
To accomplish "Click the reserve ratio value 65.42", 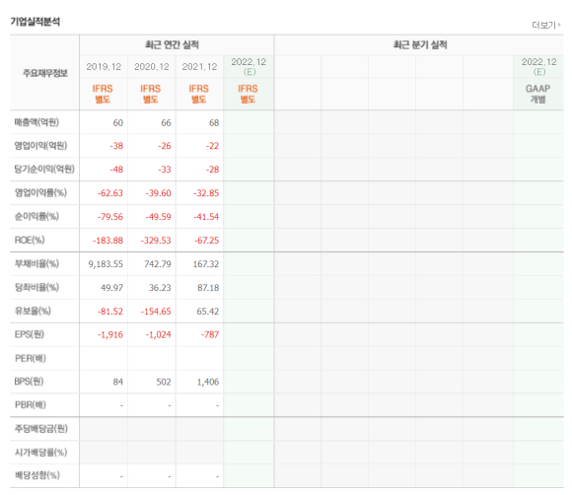I will click(207, 312).
